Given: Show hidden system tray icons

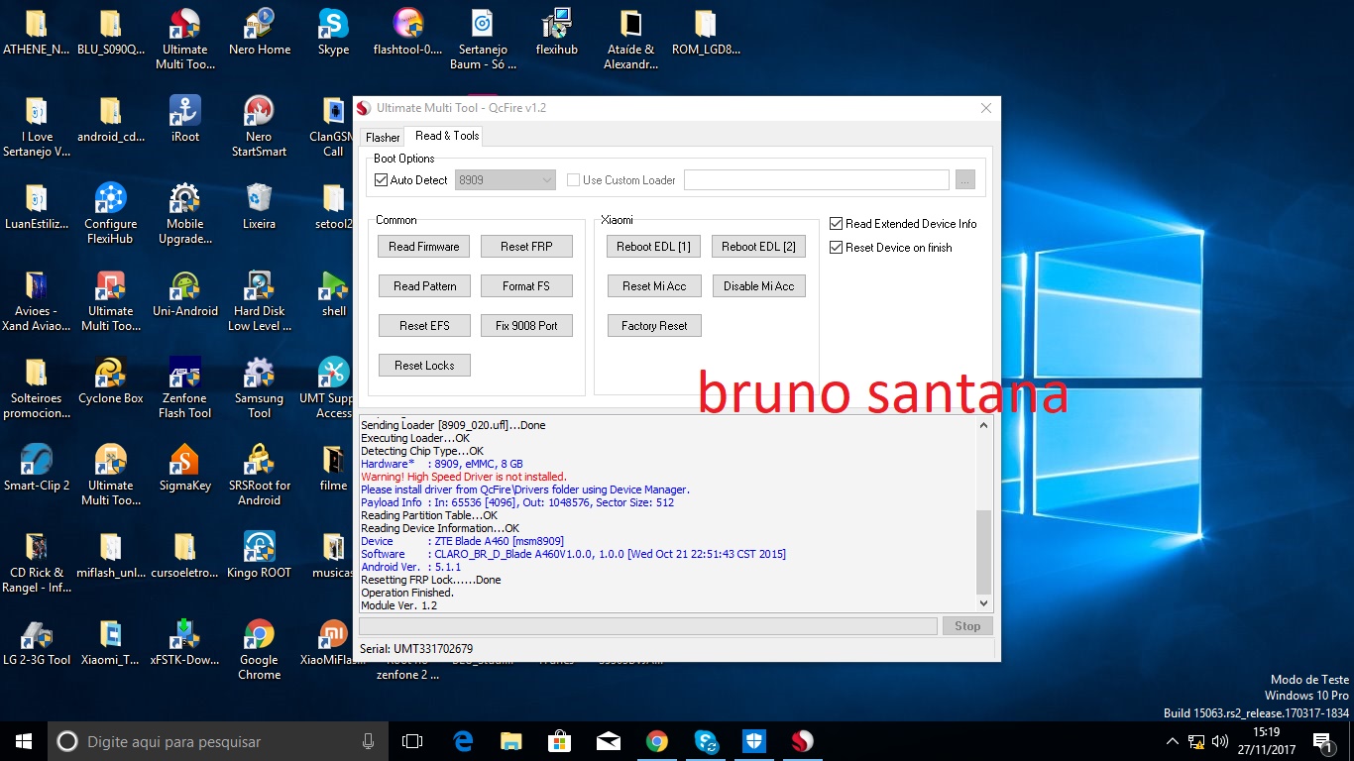Looking at the screenshot, I should [x=1173, y=741].
